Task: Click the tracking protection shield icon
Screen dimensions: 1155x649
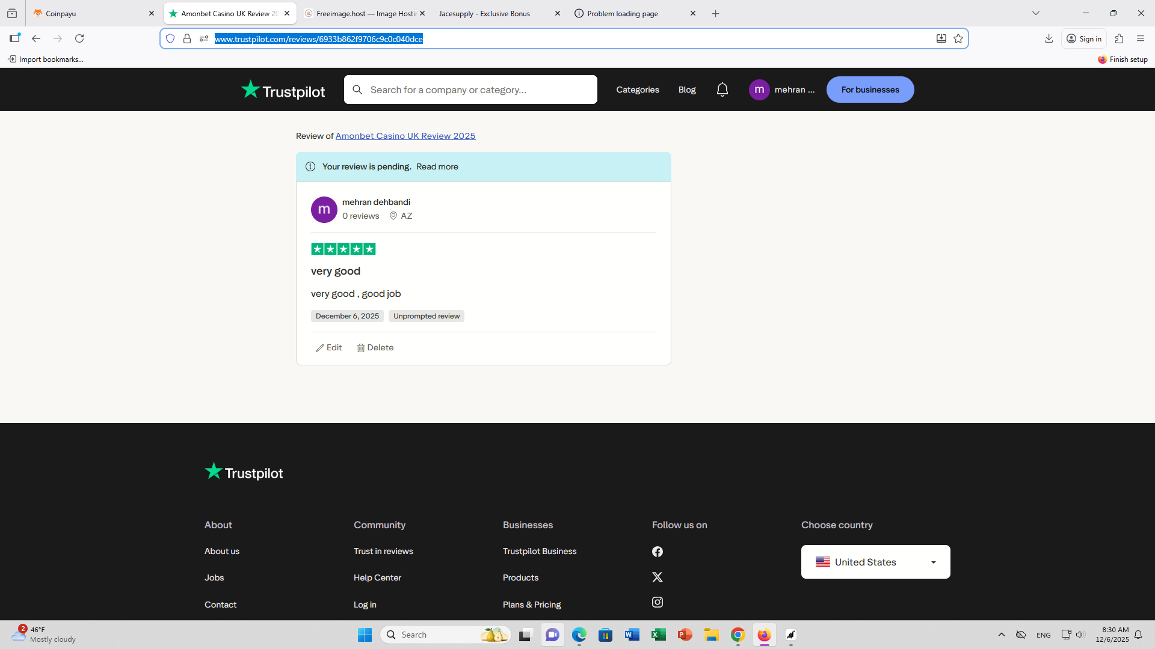Action: click(x=170, y=39)
